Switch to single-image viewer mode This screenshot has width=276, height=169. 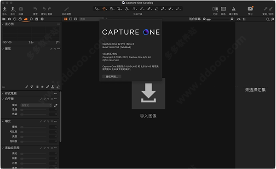[x=70, y=19]
